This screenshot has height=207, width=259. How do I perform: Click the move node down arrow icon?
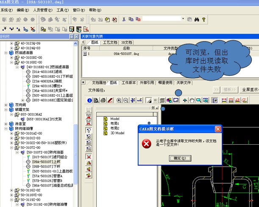pos(19,29)
